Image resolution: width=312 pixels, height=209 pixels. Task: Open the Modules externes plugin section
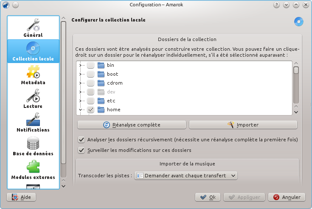pyautogui.click(x=33, y=170)
